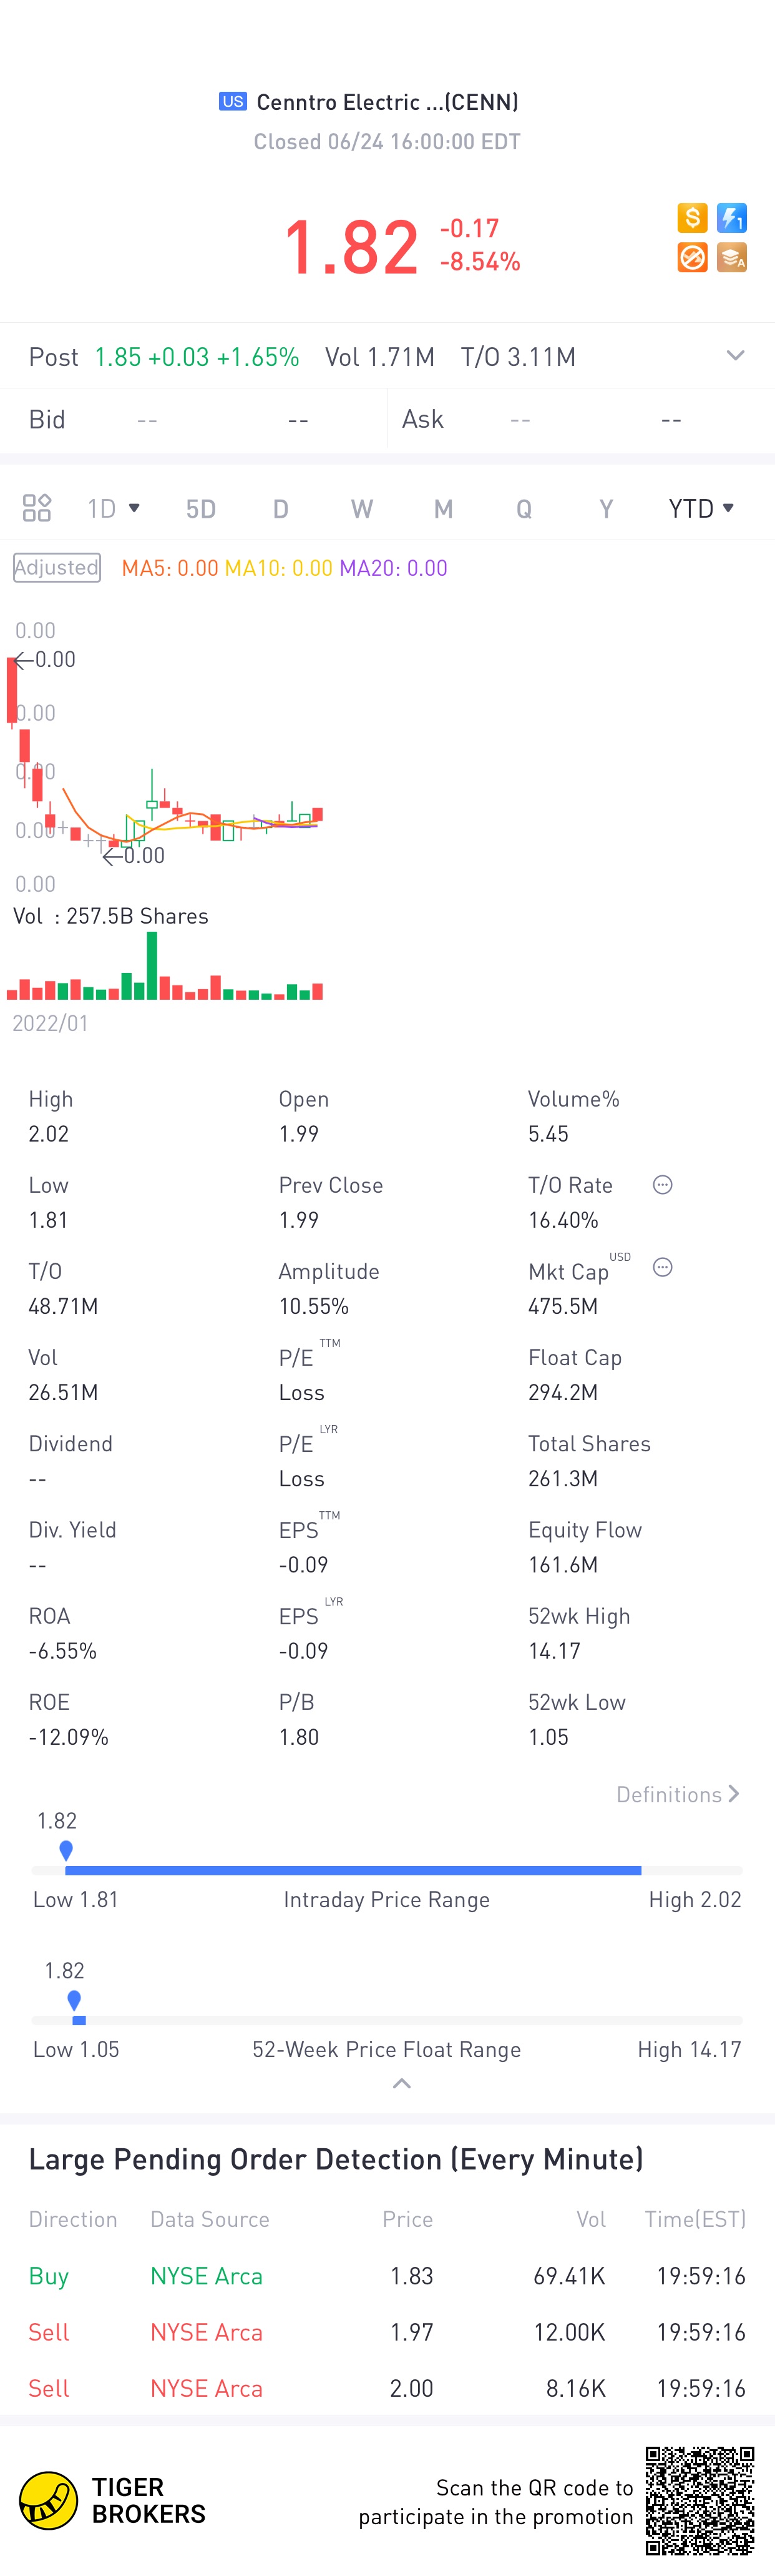Open the Definitions link

pyautogui.click(x=678, y=1795)
